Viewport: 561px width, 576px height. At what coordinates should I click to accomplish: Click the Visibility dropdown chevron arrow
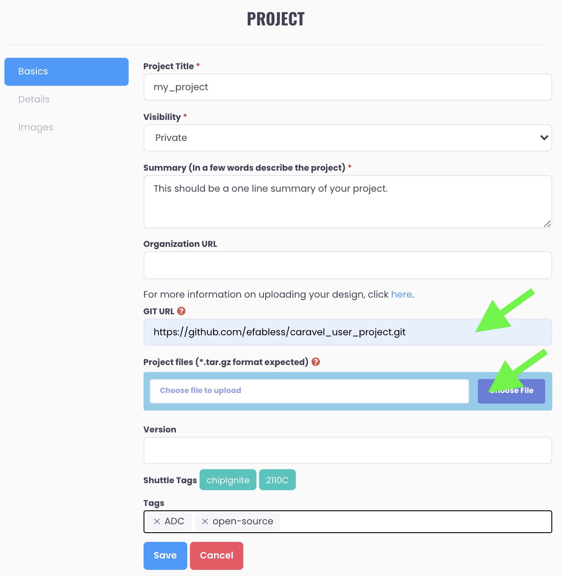tap(544, 138)
